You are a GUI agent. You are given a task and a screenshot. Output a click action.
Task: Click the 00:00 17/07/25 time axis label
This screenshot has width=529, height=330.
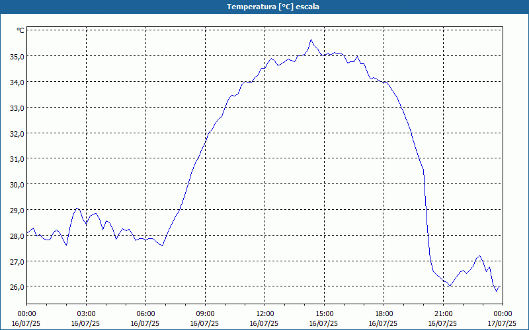[502, 318]
